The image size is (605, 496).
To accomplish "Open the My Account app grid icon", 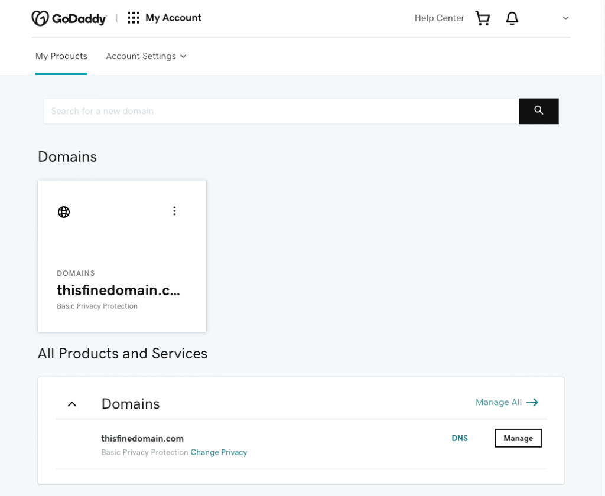I will [x=133, y=18].
